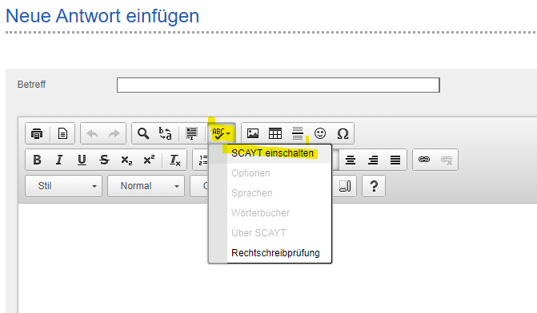Screen dimensions: 537x313
Task: Insert a table
Action: coord(275,133)
